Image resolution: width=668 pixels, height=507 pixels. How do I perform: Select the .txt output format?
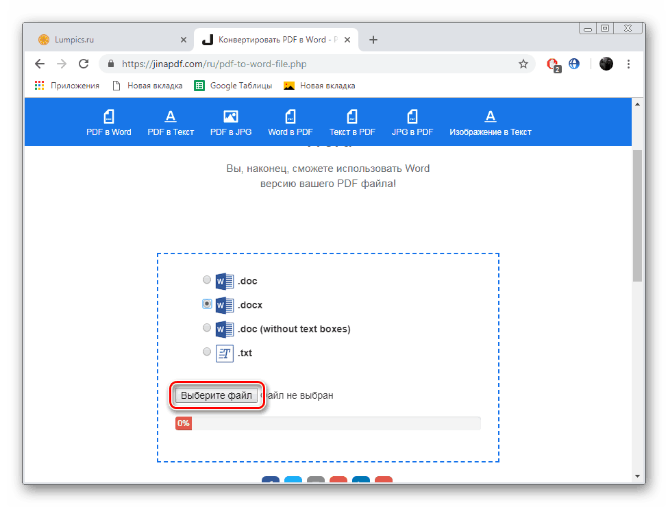207,351
